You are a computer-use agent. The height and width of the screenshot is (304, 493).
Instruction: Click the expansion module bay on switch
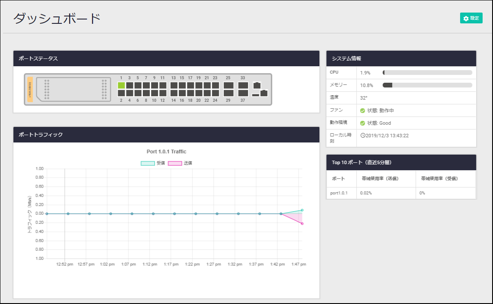click(74, 89)
